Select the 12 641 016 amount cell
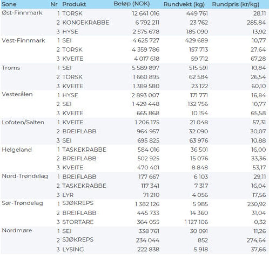The height and width of the screenshot is (255, 269). (146, 13)
